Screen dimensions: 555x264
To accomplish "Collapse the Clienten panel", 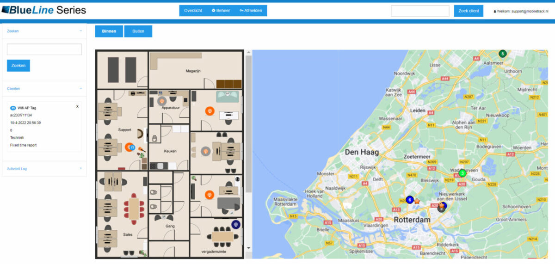I will [x=80, y=88].
